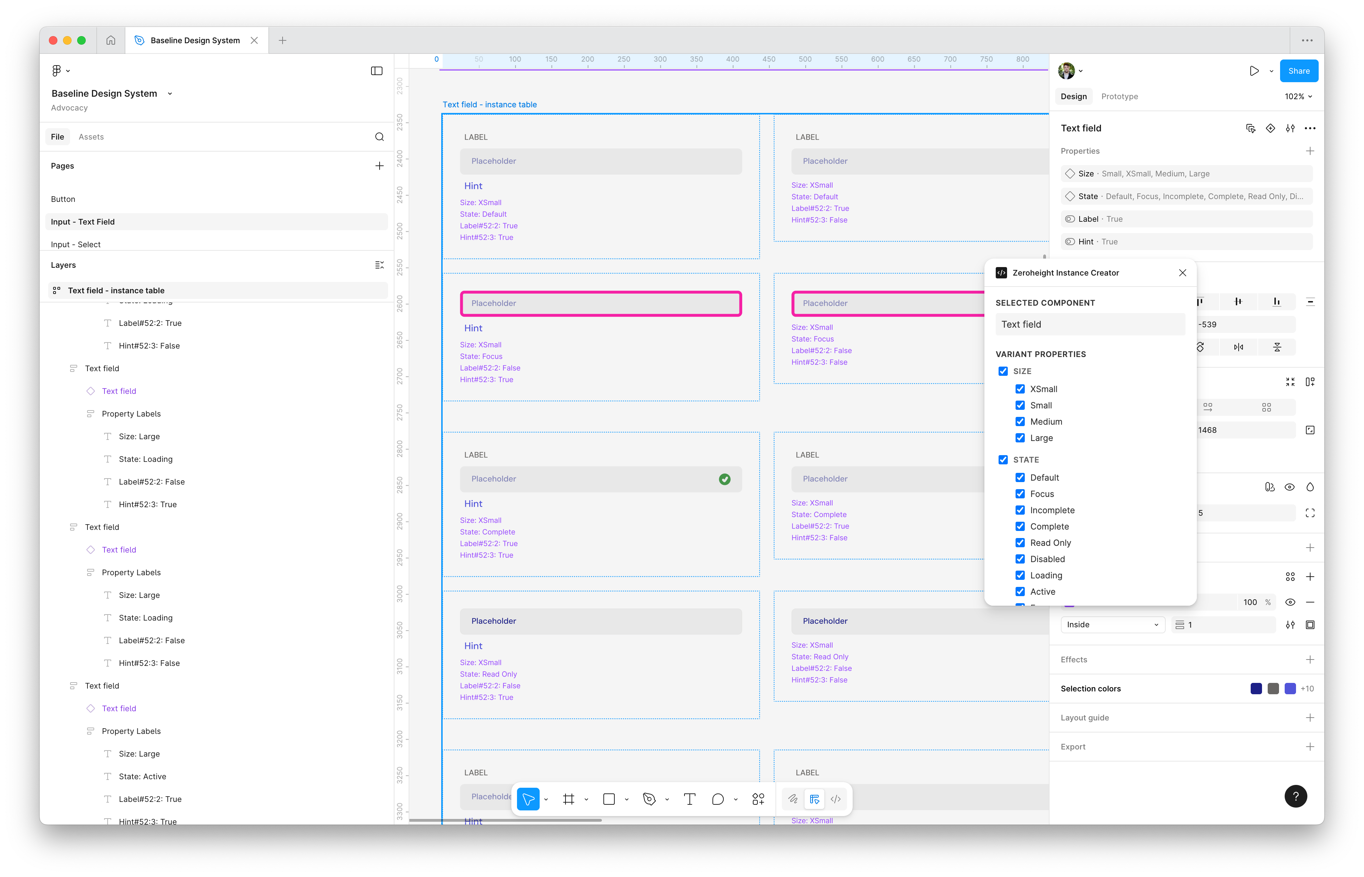Image resolution: width=1364 pixels, height=877 pixels.
Task: Click the dark blue selection color swatch
Action: pyautogui.click(x=1256, y=688)
